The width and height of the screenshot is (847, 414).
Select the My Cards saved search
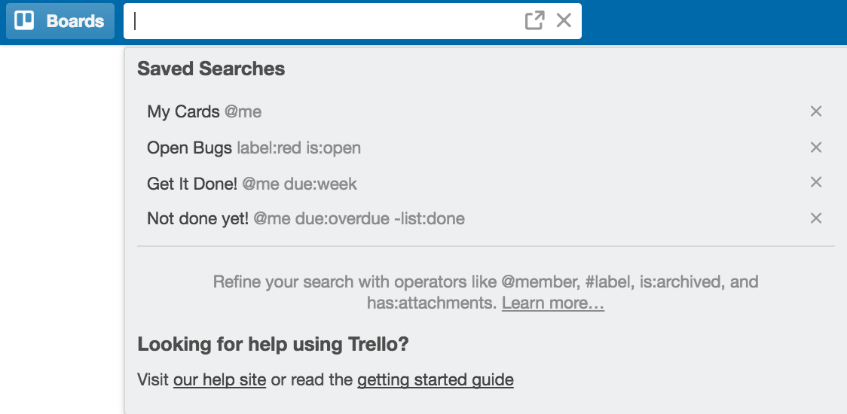click(204, 112)
